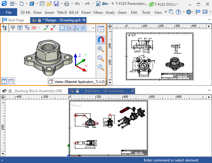This screenshot has height=163, width=212.
Task: Print the document using the printer icon
Action: pos(67,4)
